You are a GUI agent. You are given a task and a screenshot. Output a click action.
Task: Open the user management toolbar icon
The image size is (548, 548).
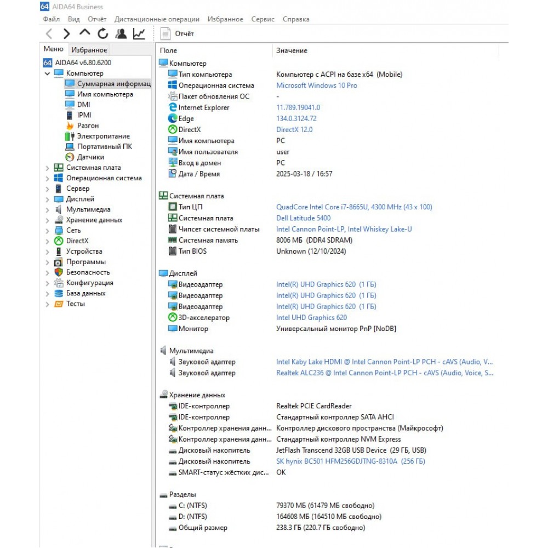click(121, 33)
